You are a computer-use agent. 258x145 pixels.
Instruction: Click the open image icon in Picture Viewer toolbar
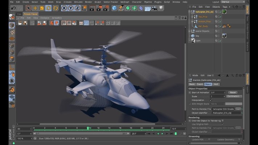coord(20,23)
